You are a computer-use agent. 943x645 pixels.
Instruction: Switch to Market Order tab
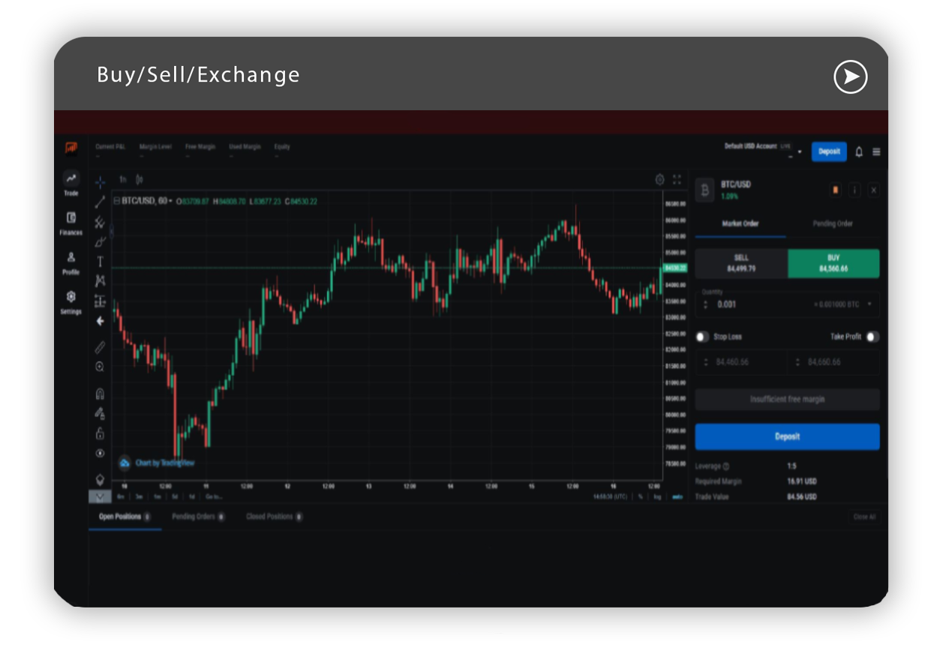point(740,223)
